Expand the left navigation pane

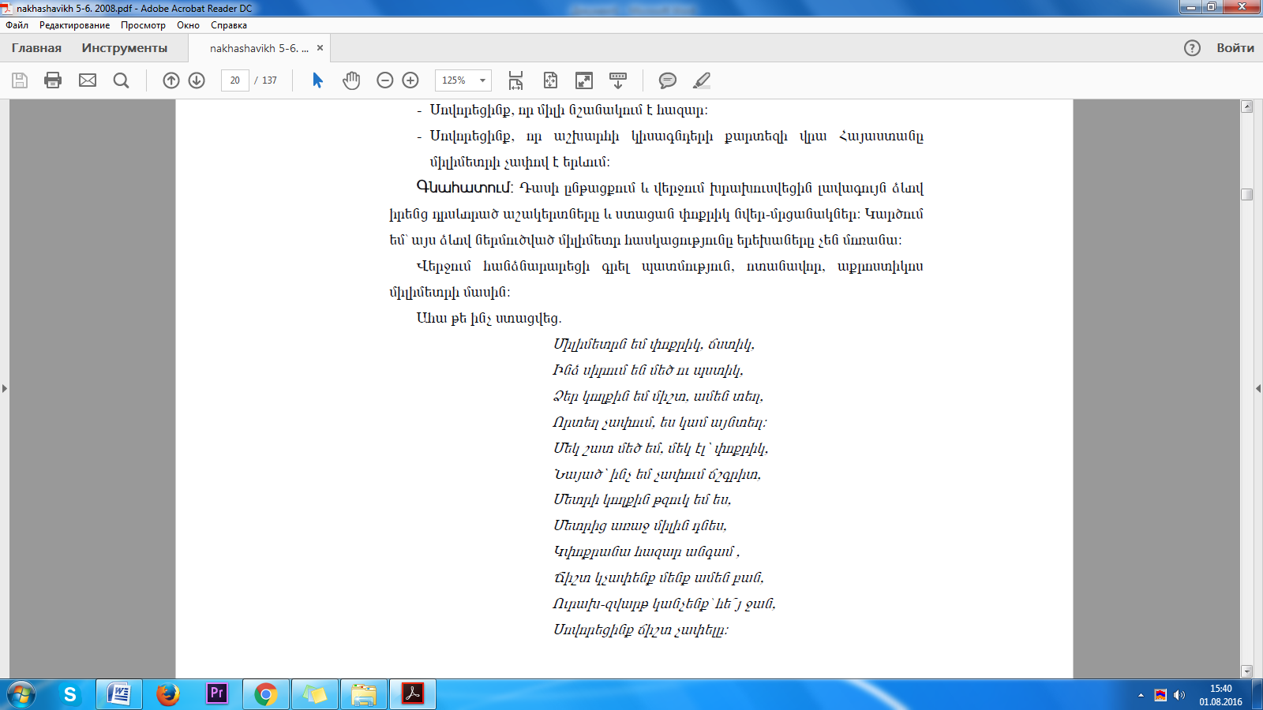coord(5,388)
